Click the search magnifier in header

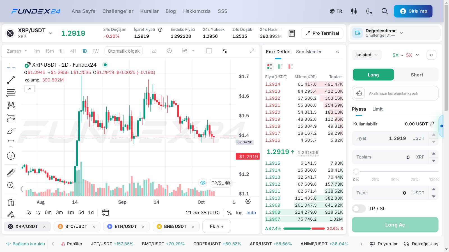pos(385,11)
